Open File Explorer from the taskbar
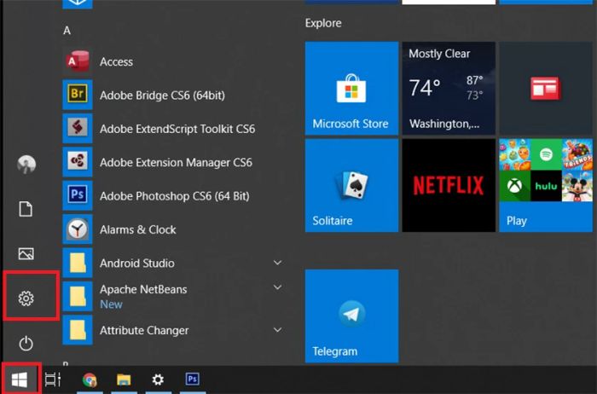 124,380
